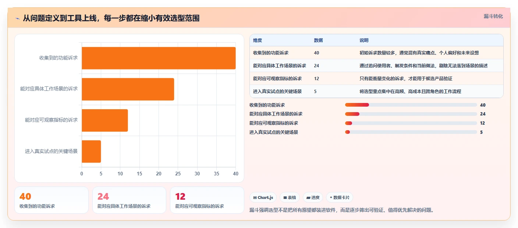Click the value 24 beside the progress bar
518x228 pixels.
(483, 114)
